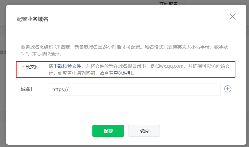This screenshot has height=147, width=249.
Task: Click the 下载文件 row label
Action: [x=30, y=67]
